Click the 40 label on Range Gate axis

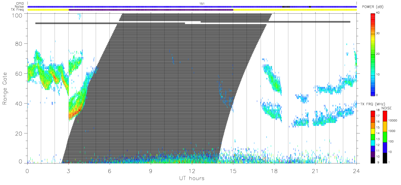pos(19,103)
